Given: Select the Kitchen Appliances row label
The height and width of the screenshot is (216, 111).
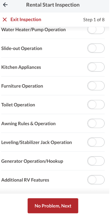Looking at the screenshot, I should 21,67.
